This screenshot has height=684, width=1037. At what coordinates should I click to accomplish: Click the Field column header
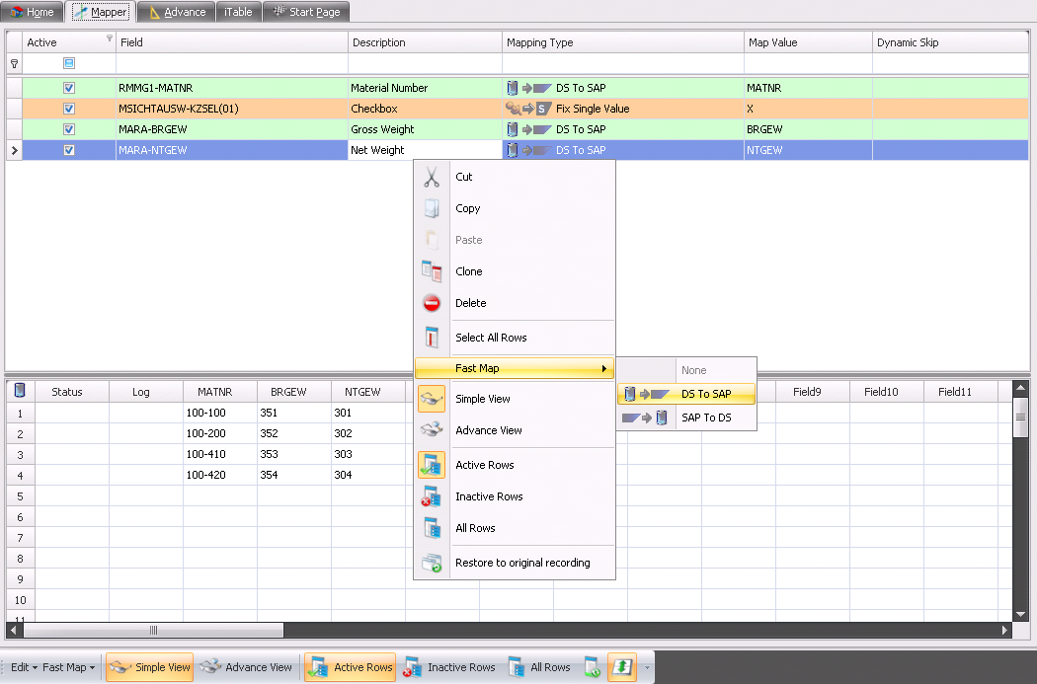[x=232, y=42]
